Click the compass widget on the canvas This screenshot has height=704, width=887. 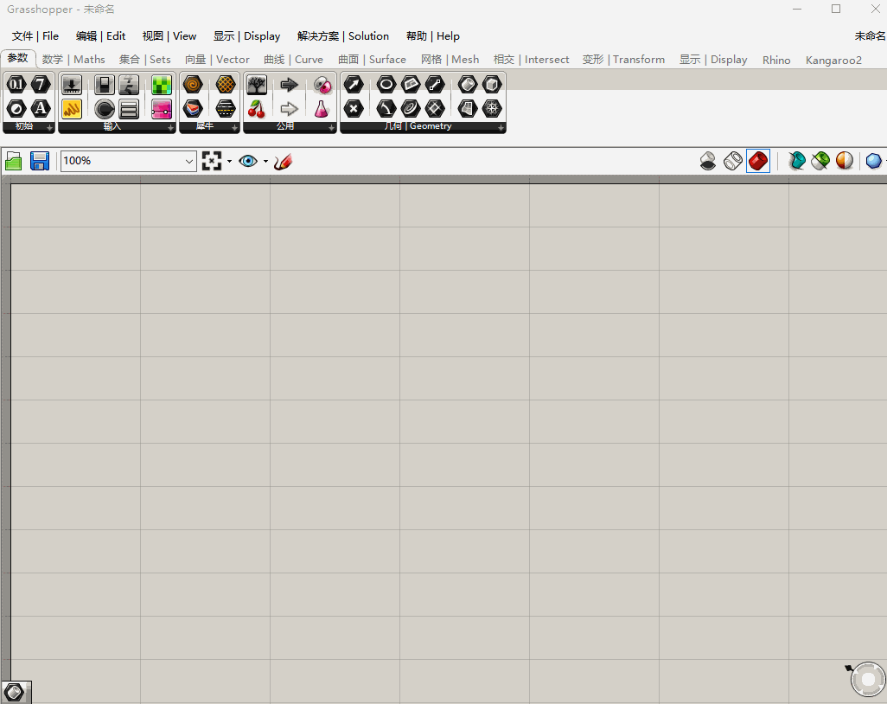[x=867, y=679]
